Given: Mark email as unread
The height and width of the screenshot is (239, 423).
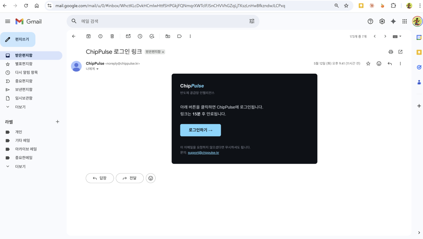Looking at the screenshot, I should (128, 36).
